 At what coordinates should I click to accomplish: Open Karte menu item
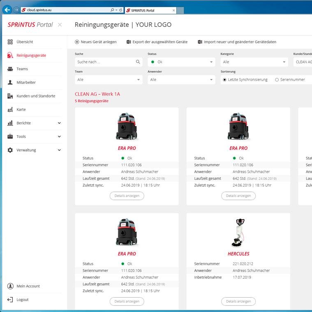(x=21, y=109)
